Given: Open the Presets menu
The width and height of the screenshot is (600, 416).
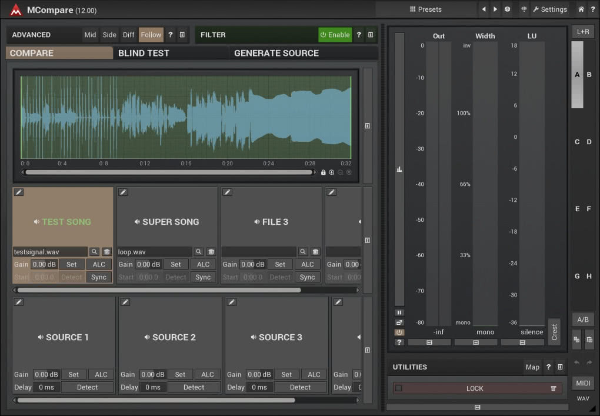Looking at the screenshot, I should pos(425,9).
